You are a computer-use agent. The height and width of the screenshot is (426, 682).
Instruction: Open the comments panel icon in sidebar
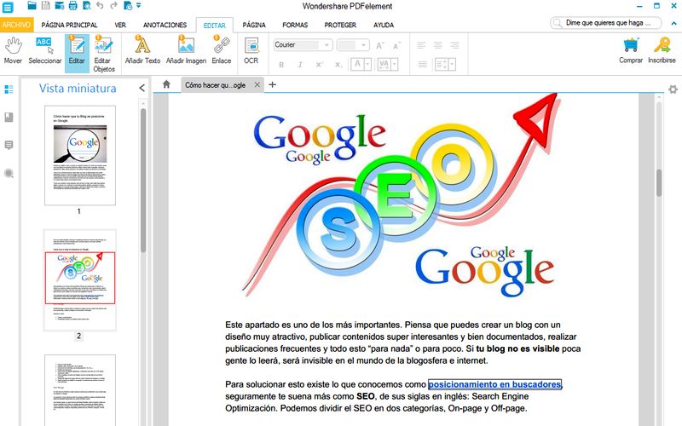9,145
